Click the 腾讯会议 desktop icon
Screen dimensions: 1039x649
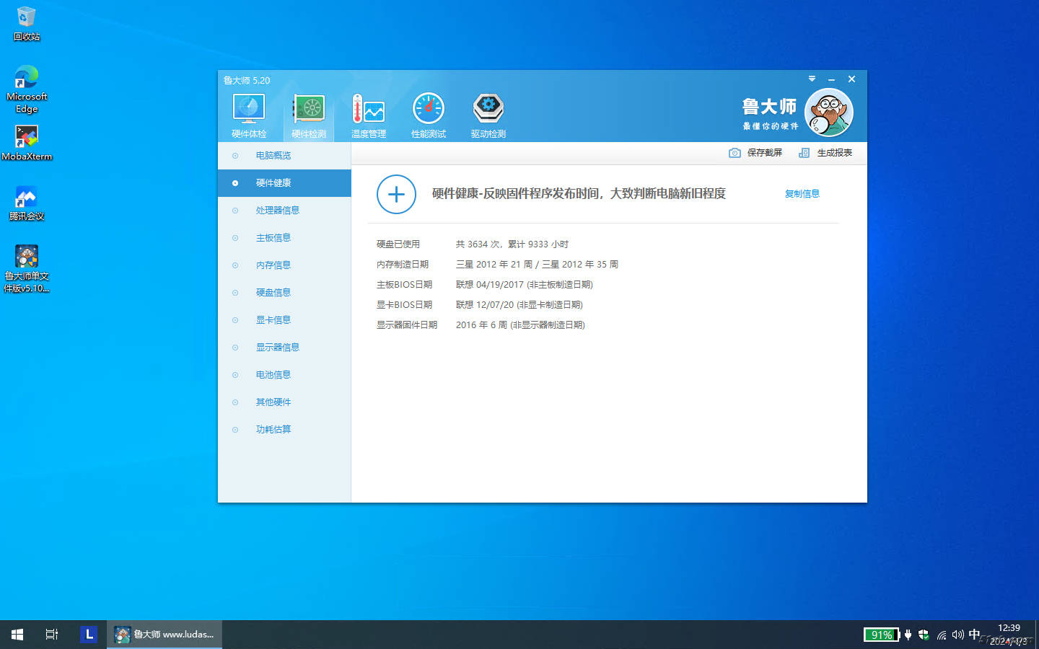tap(27, 203)
